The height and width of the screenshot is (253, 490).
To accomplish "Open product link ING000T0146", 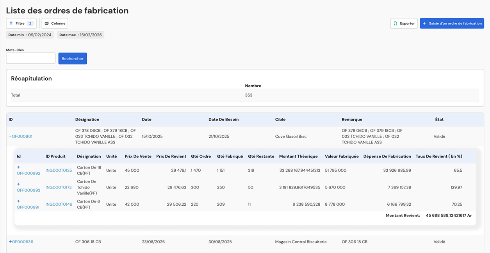I will click(x=59, y=204).
